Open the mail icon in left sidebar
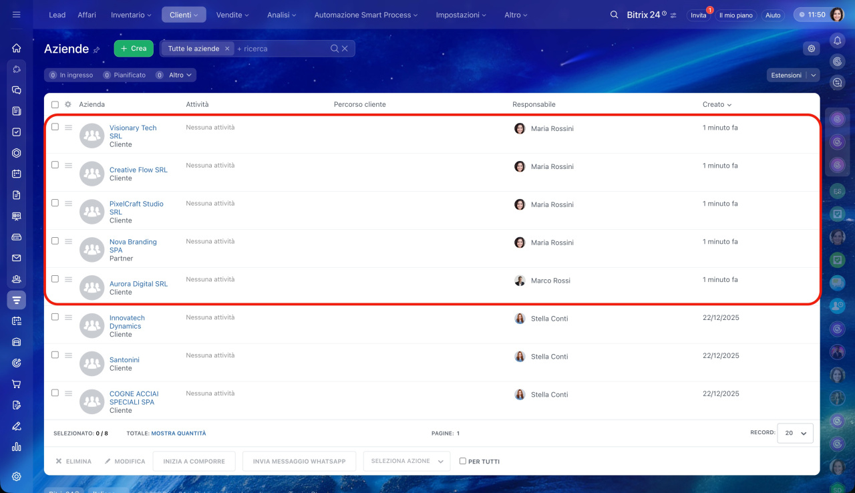Viewport: 855px width, 493px height. tap(17, 258)
